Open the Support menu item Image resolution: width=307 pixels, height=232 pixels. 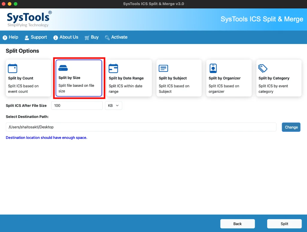click(36, 37)
